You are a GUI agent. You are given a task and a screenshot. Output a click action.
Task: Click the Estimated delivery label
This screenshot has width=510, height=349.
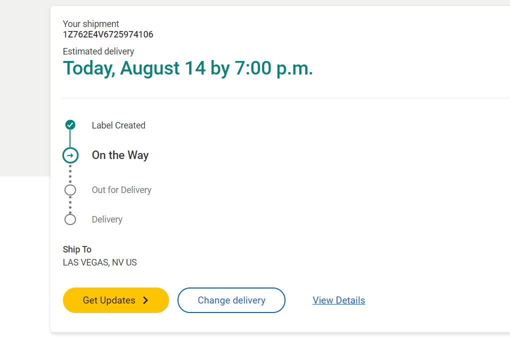coord(98,51)
